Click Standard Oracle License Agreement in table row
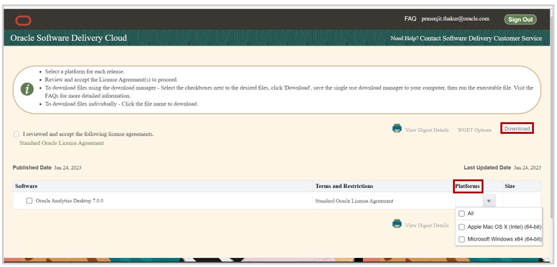557x267 pixels. [354, 201]
